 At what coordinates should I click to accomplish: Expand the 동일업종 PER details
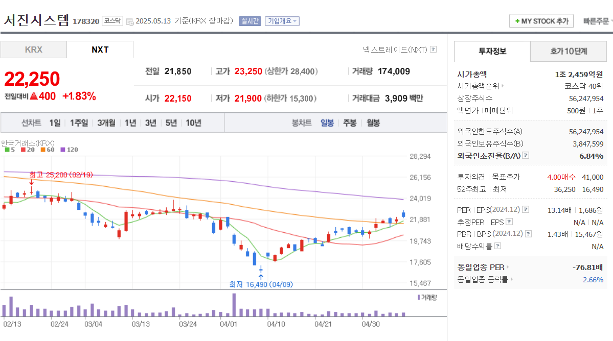tap(507, 267)
